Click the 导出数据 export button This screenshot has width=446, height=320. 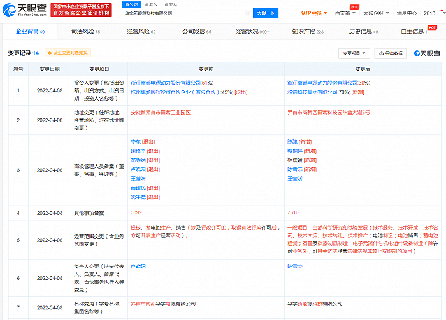(x=390, y=53)
